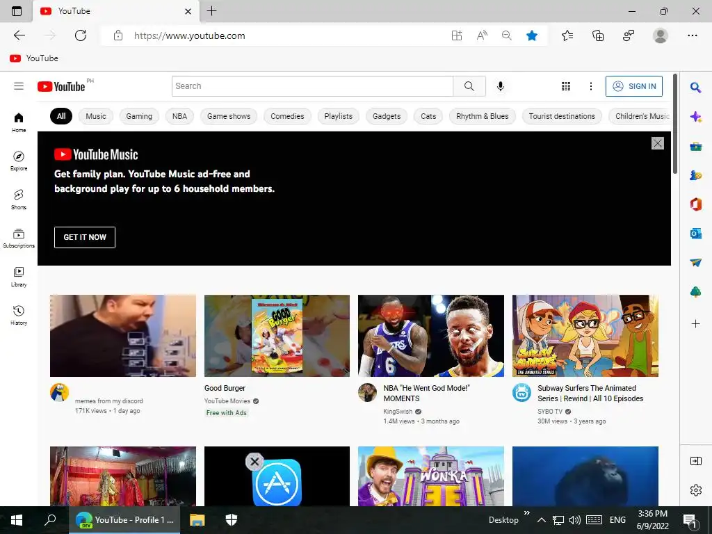The height and width of the screenshot is (534, 712).
Task: Hide the Edge sidebar
Action: pyautogui.click(x=695, y=461)
